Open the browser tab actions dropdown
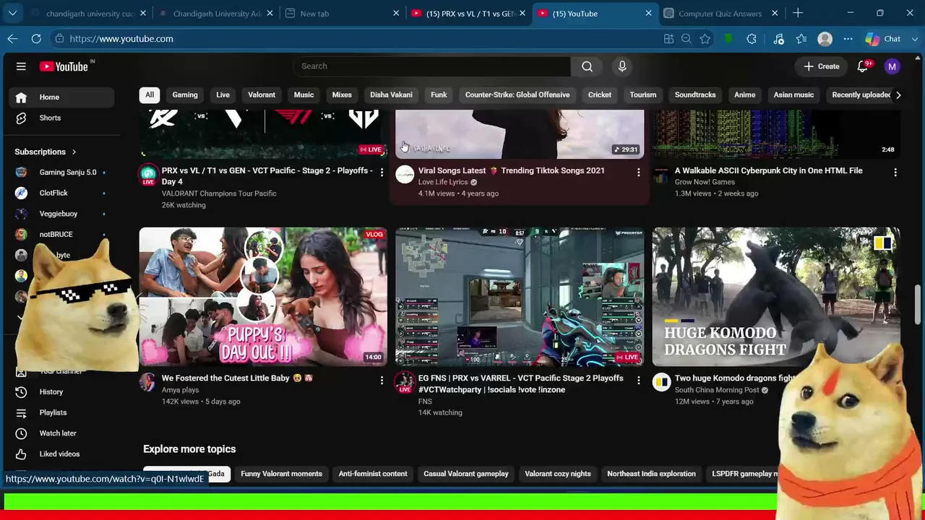The width and height of the screenshot is (925, 520). (x=12, y=13)
